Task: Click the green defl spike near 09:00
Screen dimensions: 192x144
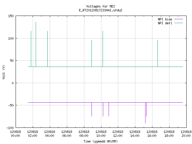Action: [91, 53]
